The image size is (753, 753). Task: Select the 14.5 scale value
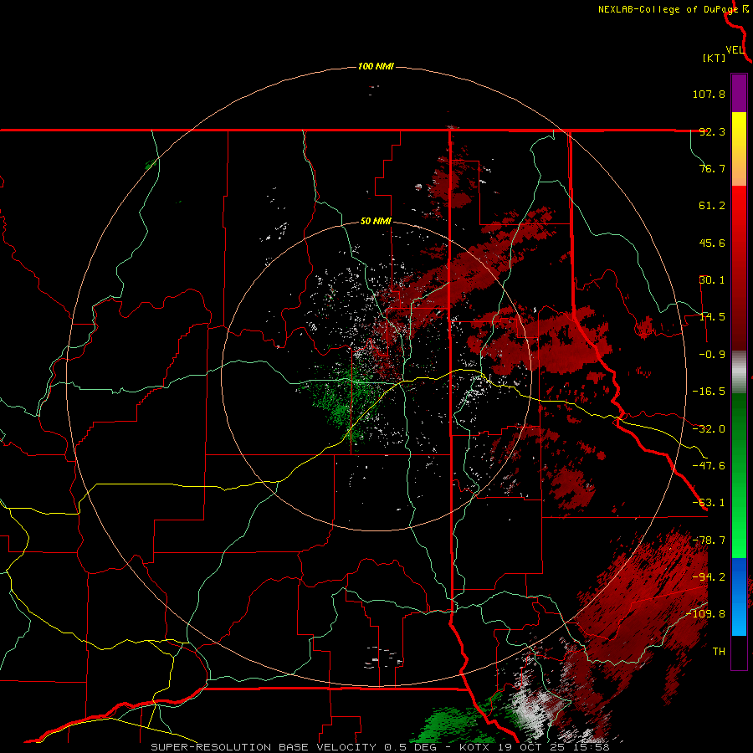click(x=712, y=317)
